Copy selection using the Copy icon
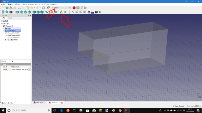The width and height of the screenshot is (202, 113). pos(23,8)
